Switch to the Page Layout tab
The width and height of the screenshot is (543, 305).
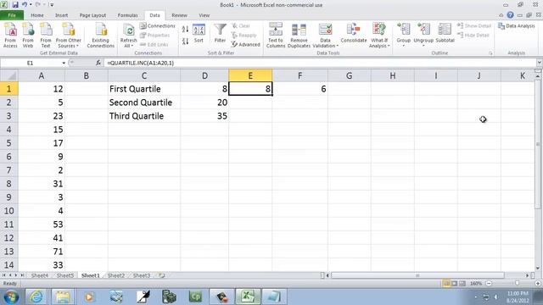(x=92, y=15)
